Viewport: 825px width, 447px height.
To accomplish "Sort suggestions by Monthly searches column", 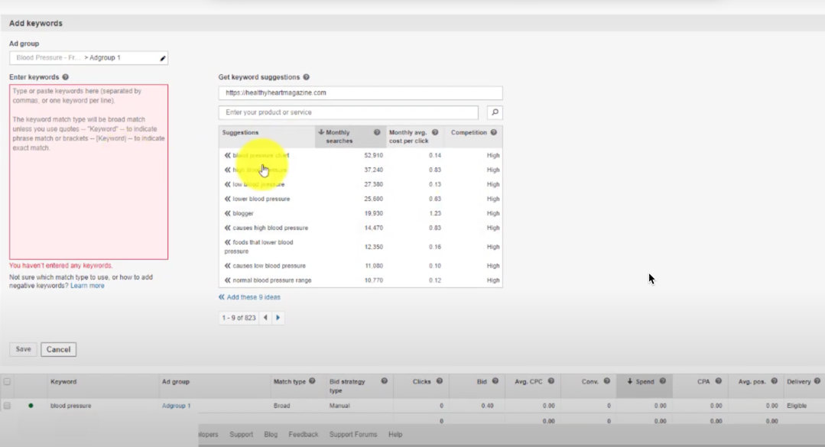I will [x=339, y=137].
